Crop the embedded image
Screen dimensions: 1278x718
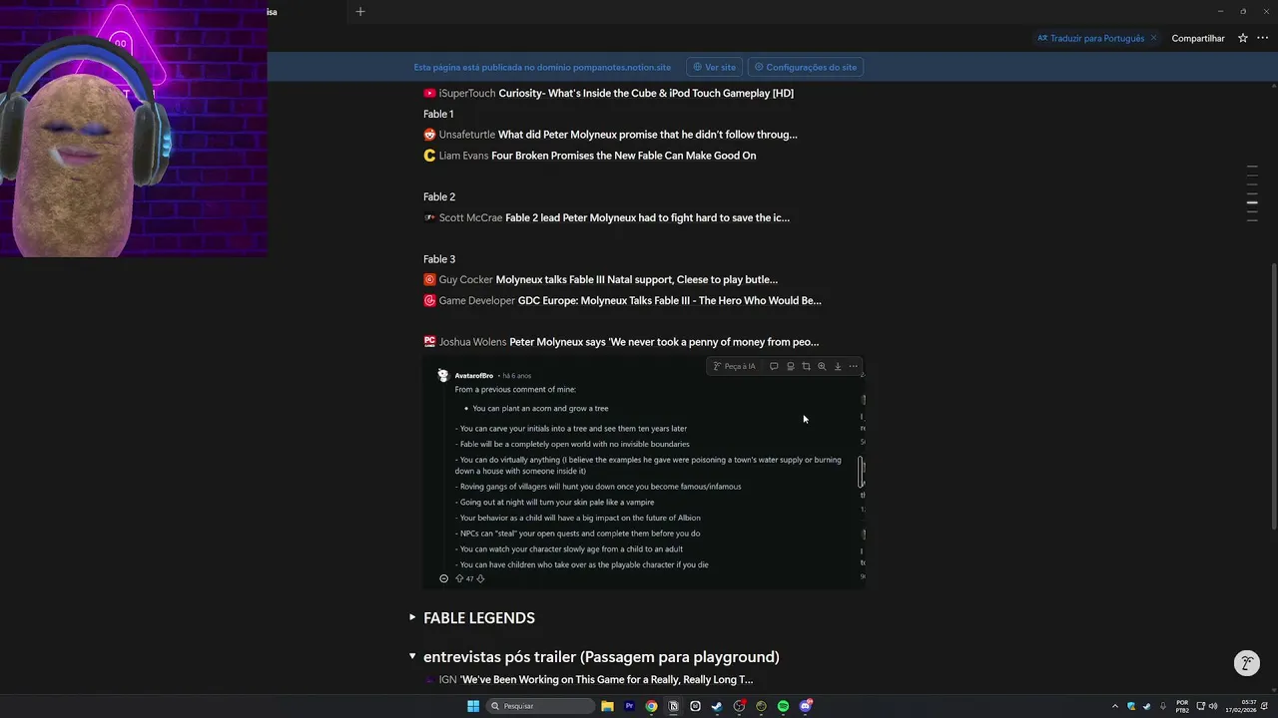806,366
